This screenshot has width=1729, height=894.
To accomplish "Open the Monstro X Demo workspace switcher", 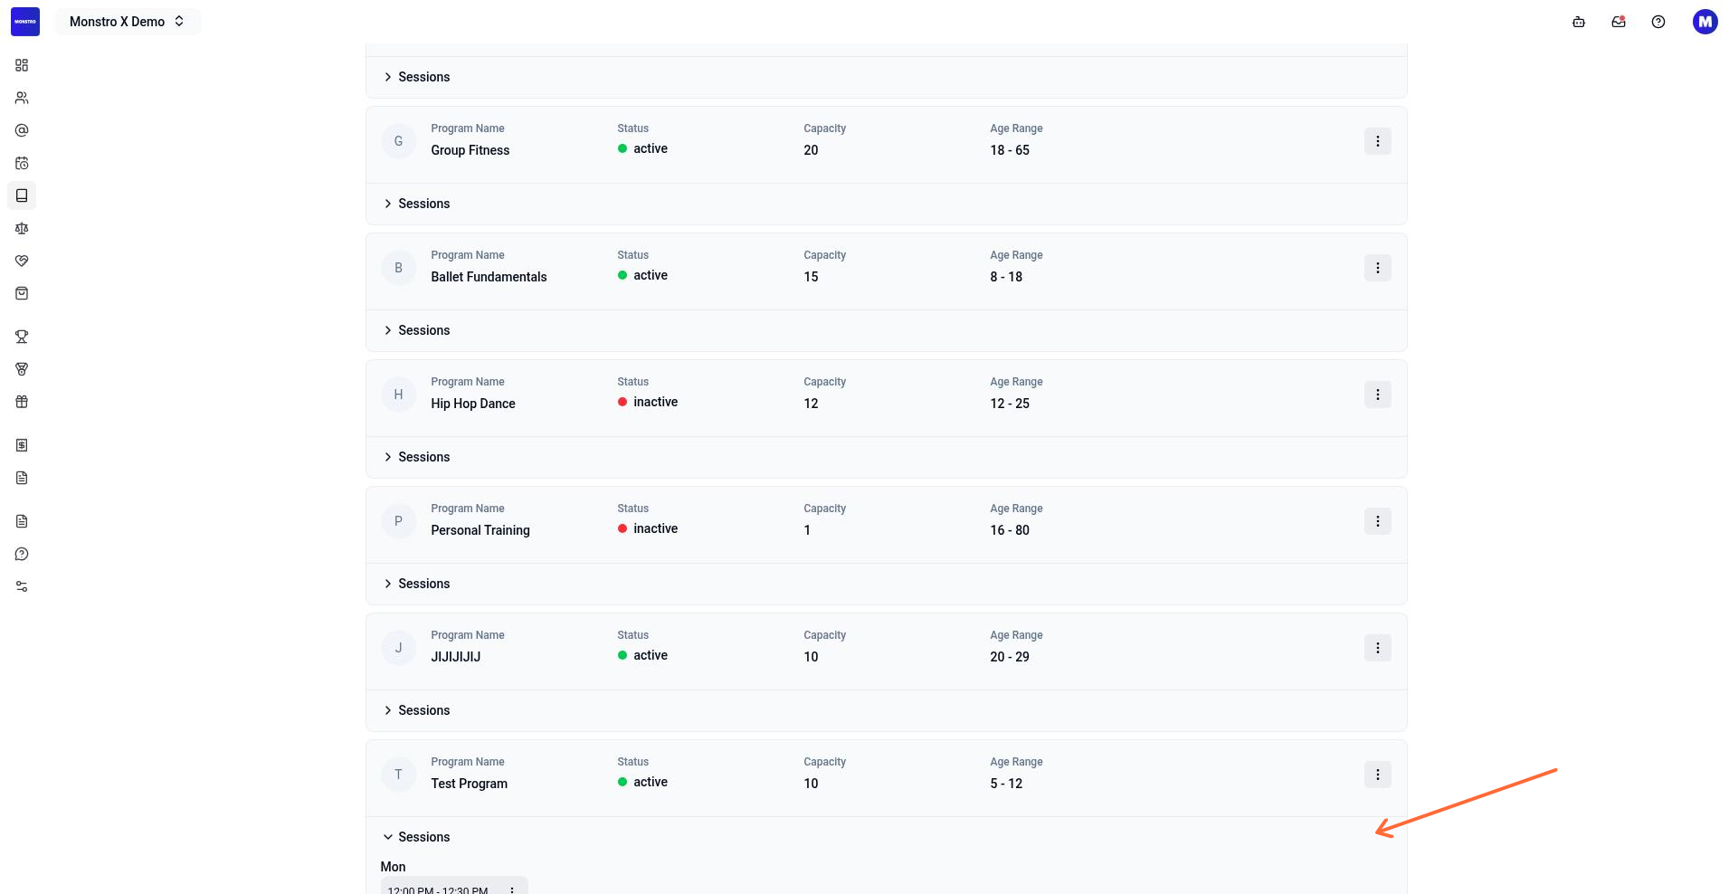I will (128, 22).
